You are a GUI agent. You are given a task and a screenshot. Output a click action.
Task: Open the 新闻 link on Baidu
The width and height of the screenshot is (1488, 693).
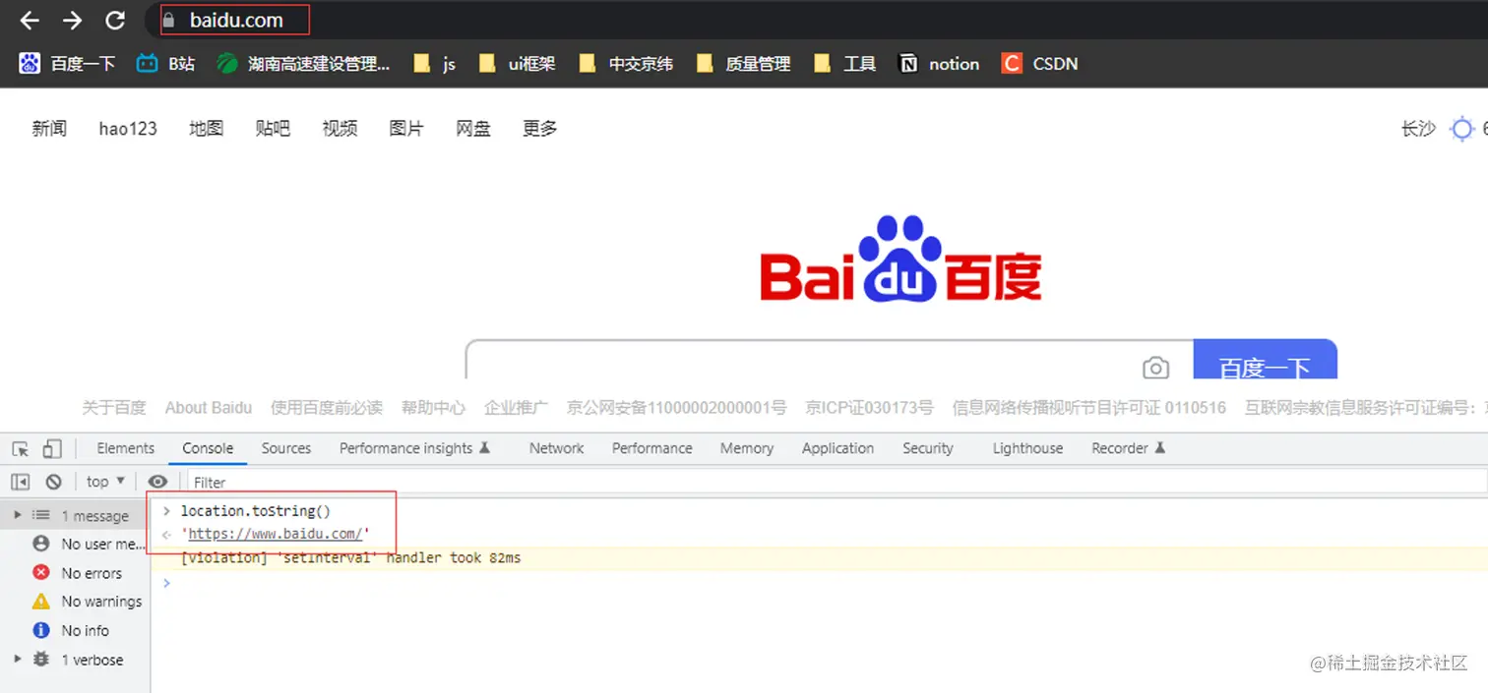coord(49,128)
